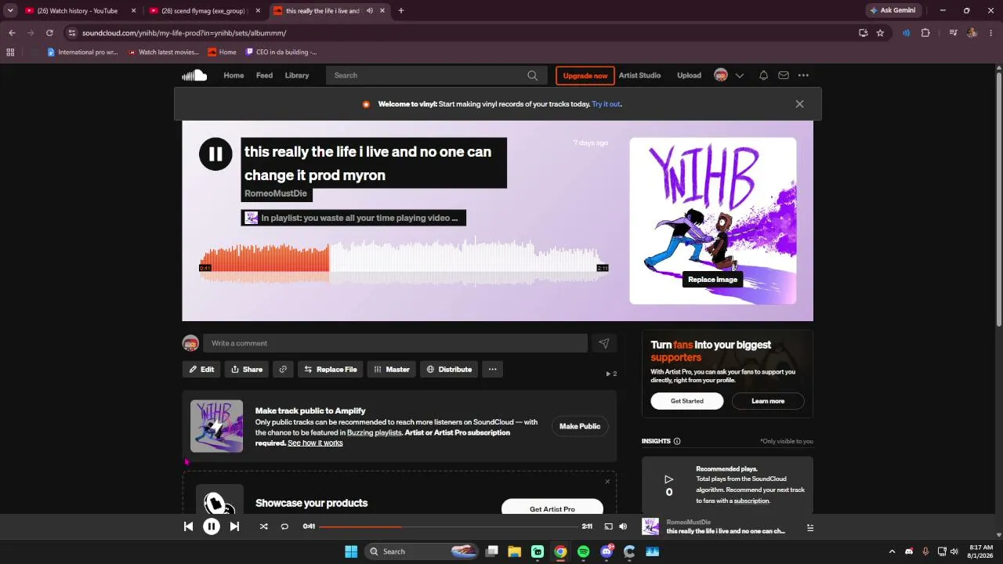The height and width of the screenshot is (564, 1003).
Task: Open the messages envelope icon
Action: [x=783, y=75]
